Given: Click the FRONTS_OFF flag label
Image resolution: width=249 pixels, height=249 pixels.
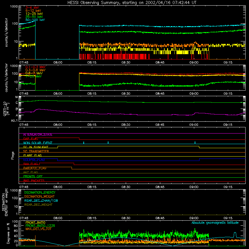Looking at the screenshot, I should point(33,176).
